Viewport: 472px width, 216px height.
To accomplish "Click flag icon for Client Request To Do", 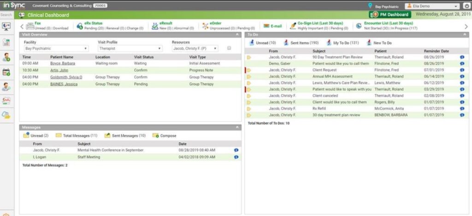I will coord(249,70).
